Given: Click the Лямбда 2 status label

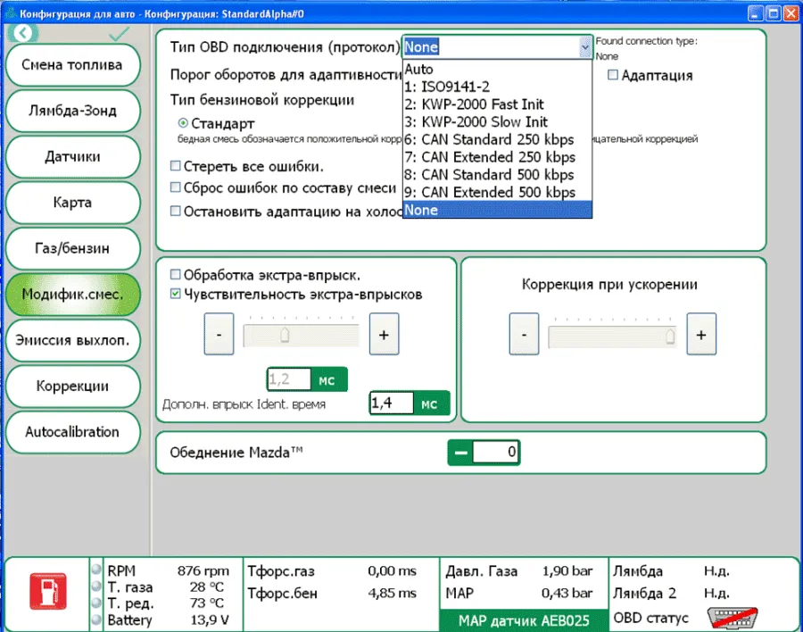Looking at the screenshot, I should tap(645, 593).
